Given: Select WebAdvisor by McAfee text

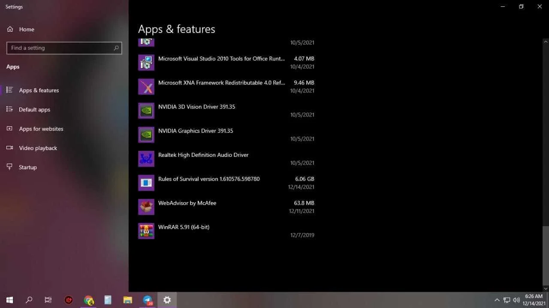Looking at the screenshot, I should (x=187, y=203).
